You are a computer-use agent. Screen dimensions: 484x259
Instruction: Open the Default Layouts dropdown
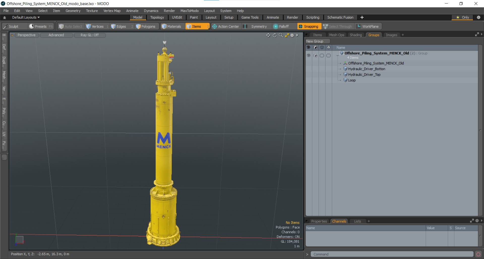tap(26, 17)
